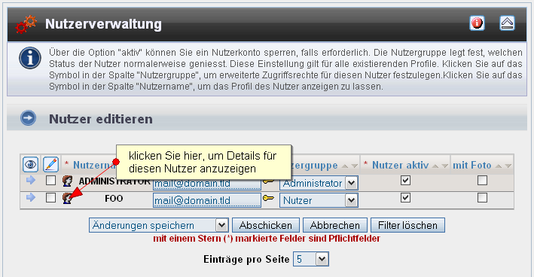Click the red info icon in header
This screenshot has width=534, height=277.
coord(477,23)
